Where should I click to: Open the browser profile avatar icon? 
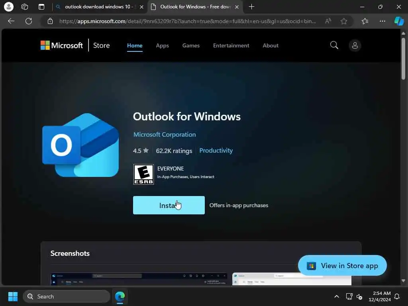9,7
